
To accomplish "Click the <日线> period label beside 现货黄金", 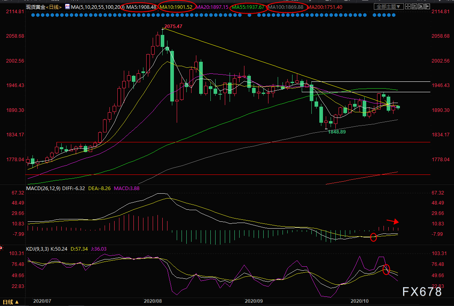I will (x=54, y=7).
